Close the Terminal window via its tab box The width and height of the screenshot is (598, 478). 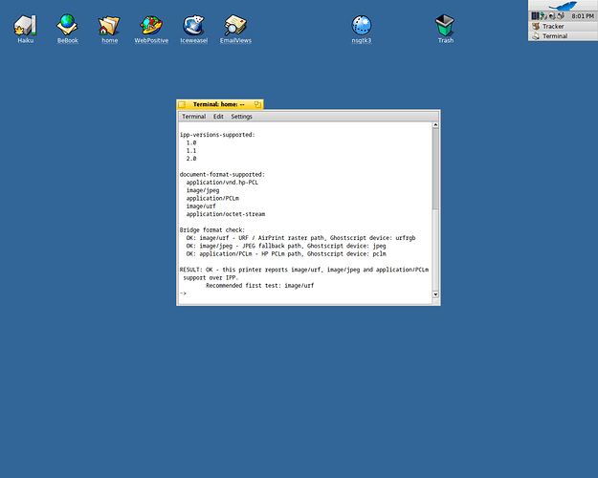point(183,104)
